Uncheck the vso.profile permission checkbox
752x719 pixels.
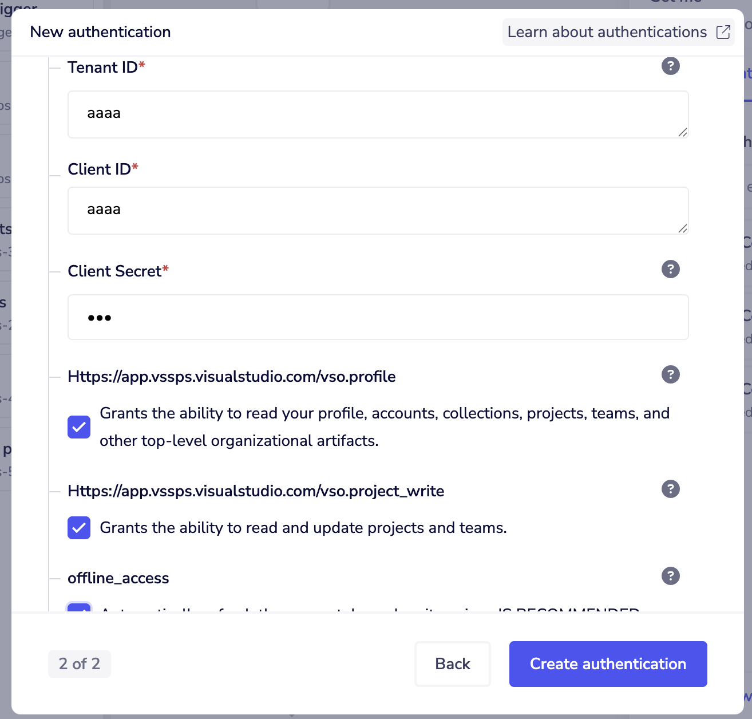click(79, 427)
